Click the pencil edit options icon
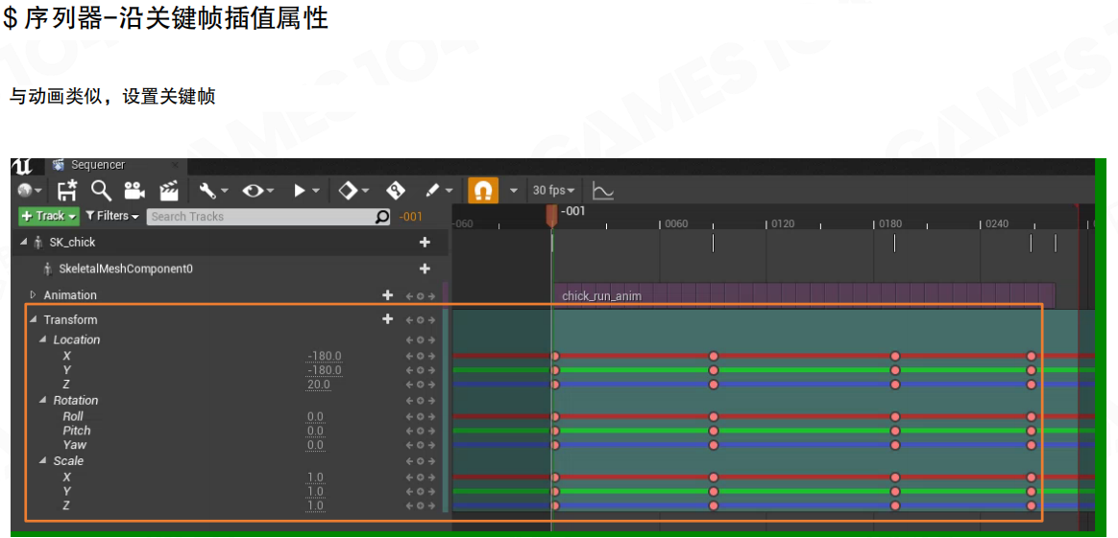Screen dimensions: 1118x538 433,191
